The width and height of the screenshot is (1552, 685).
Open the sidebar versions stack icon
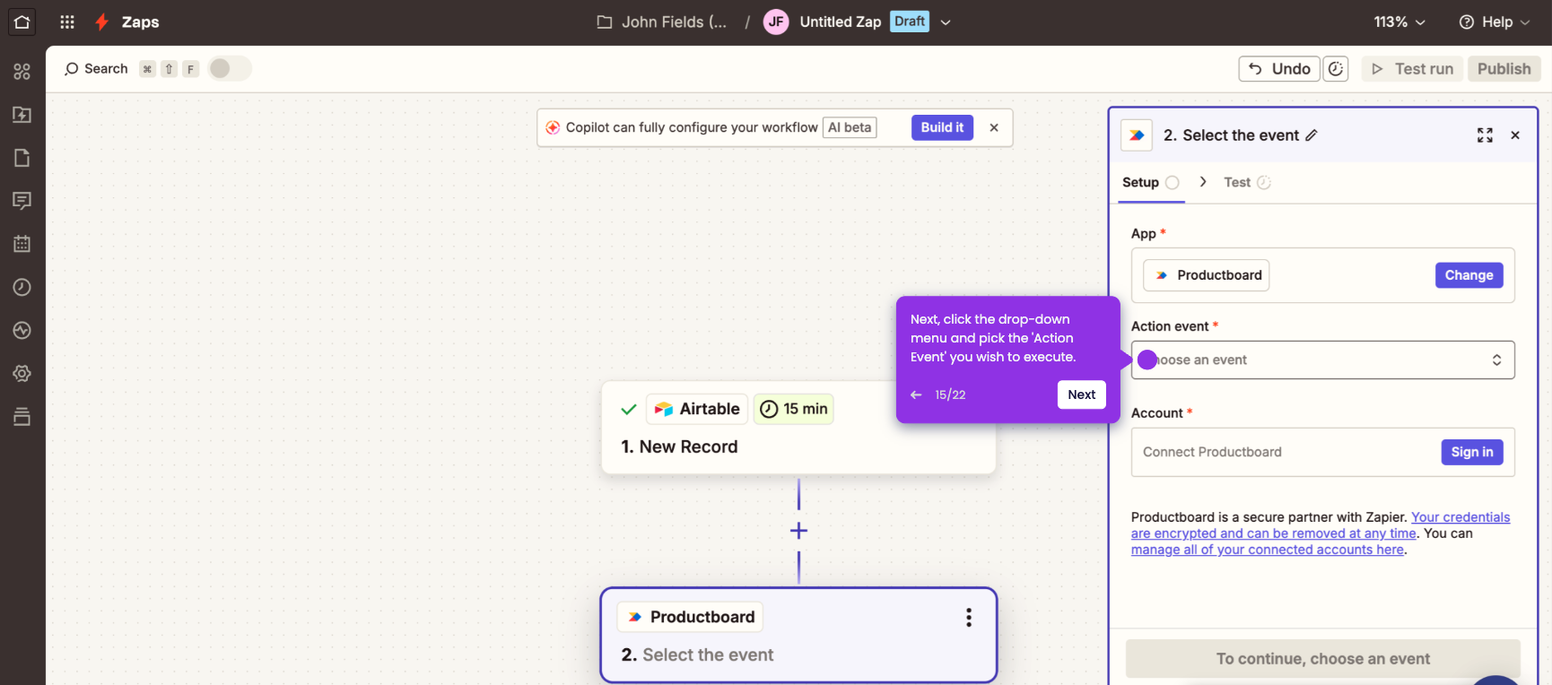point(22,416)
